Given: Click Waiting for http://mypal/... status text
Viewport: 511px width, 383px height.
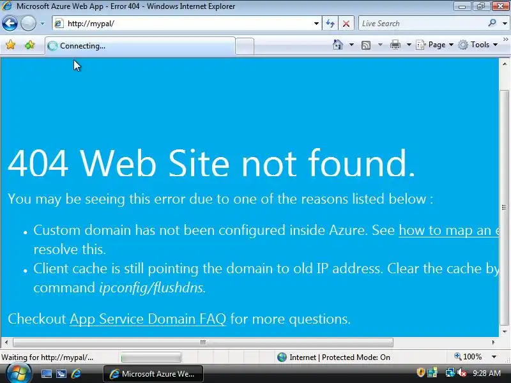Looking at the screenshot, I should click(47, 357).
